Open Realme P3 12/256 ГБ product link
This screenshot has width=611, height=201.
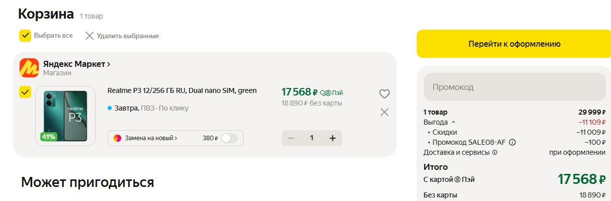click(x=182, y=90)
